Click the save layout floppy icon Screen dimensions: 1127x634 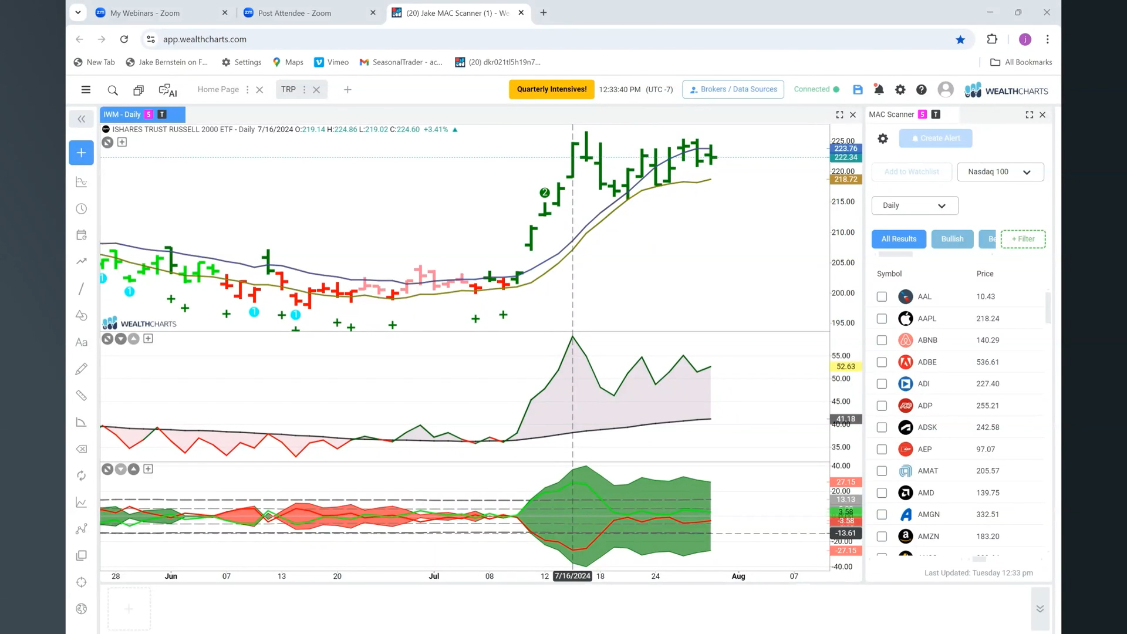[858, 89]
